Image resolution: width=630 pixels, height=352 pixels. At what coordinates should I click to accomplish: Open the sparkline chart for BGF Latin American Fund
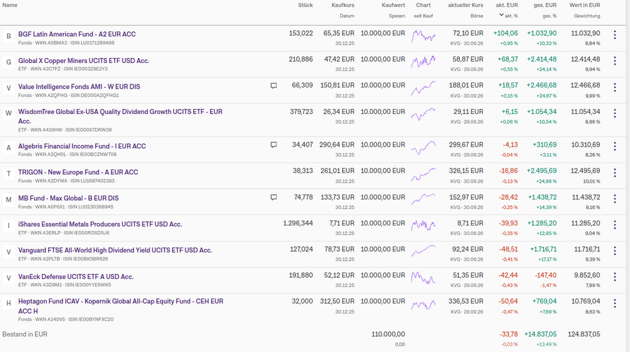tap(423, 36)
